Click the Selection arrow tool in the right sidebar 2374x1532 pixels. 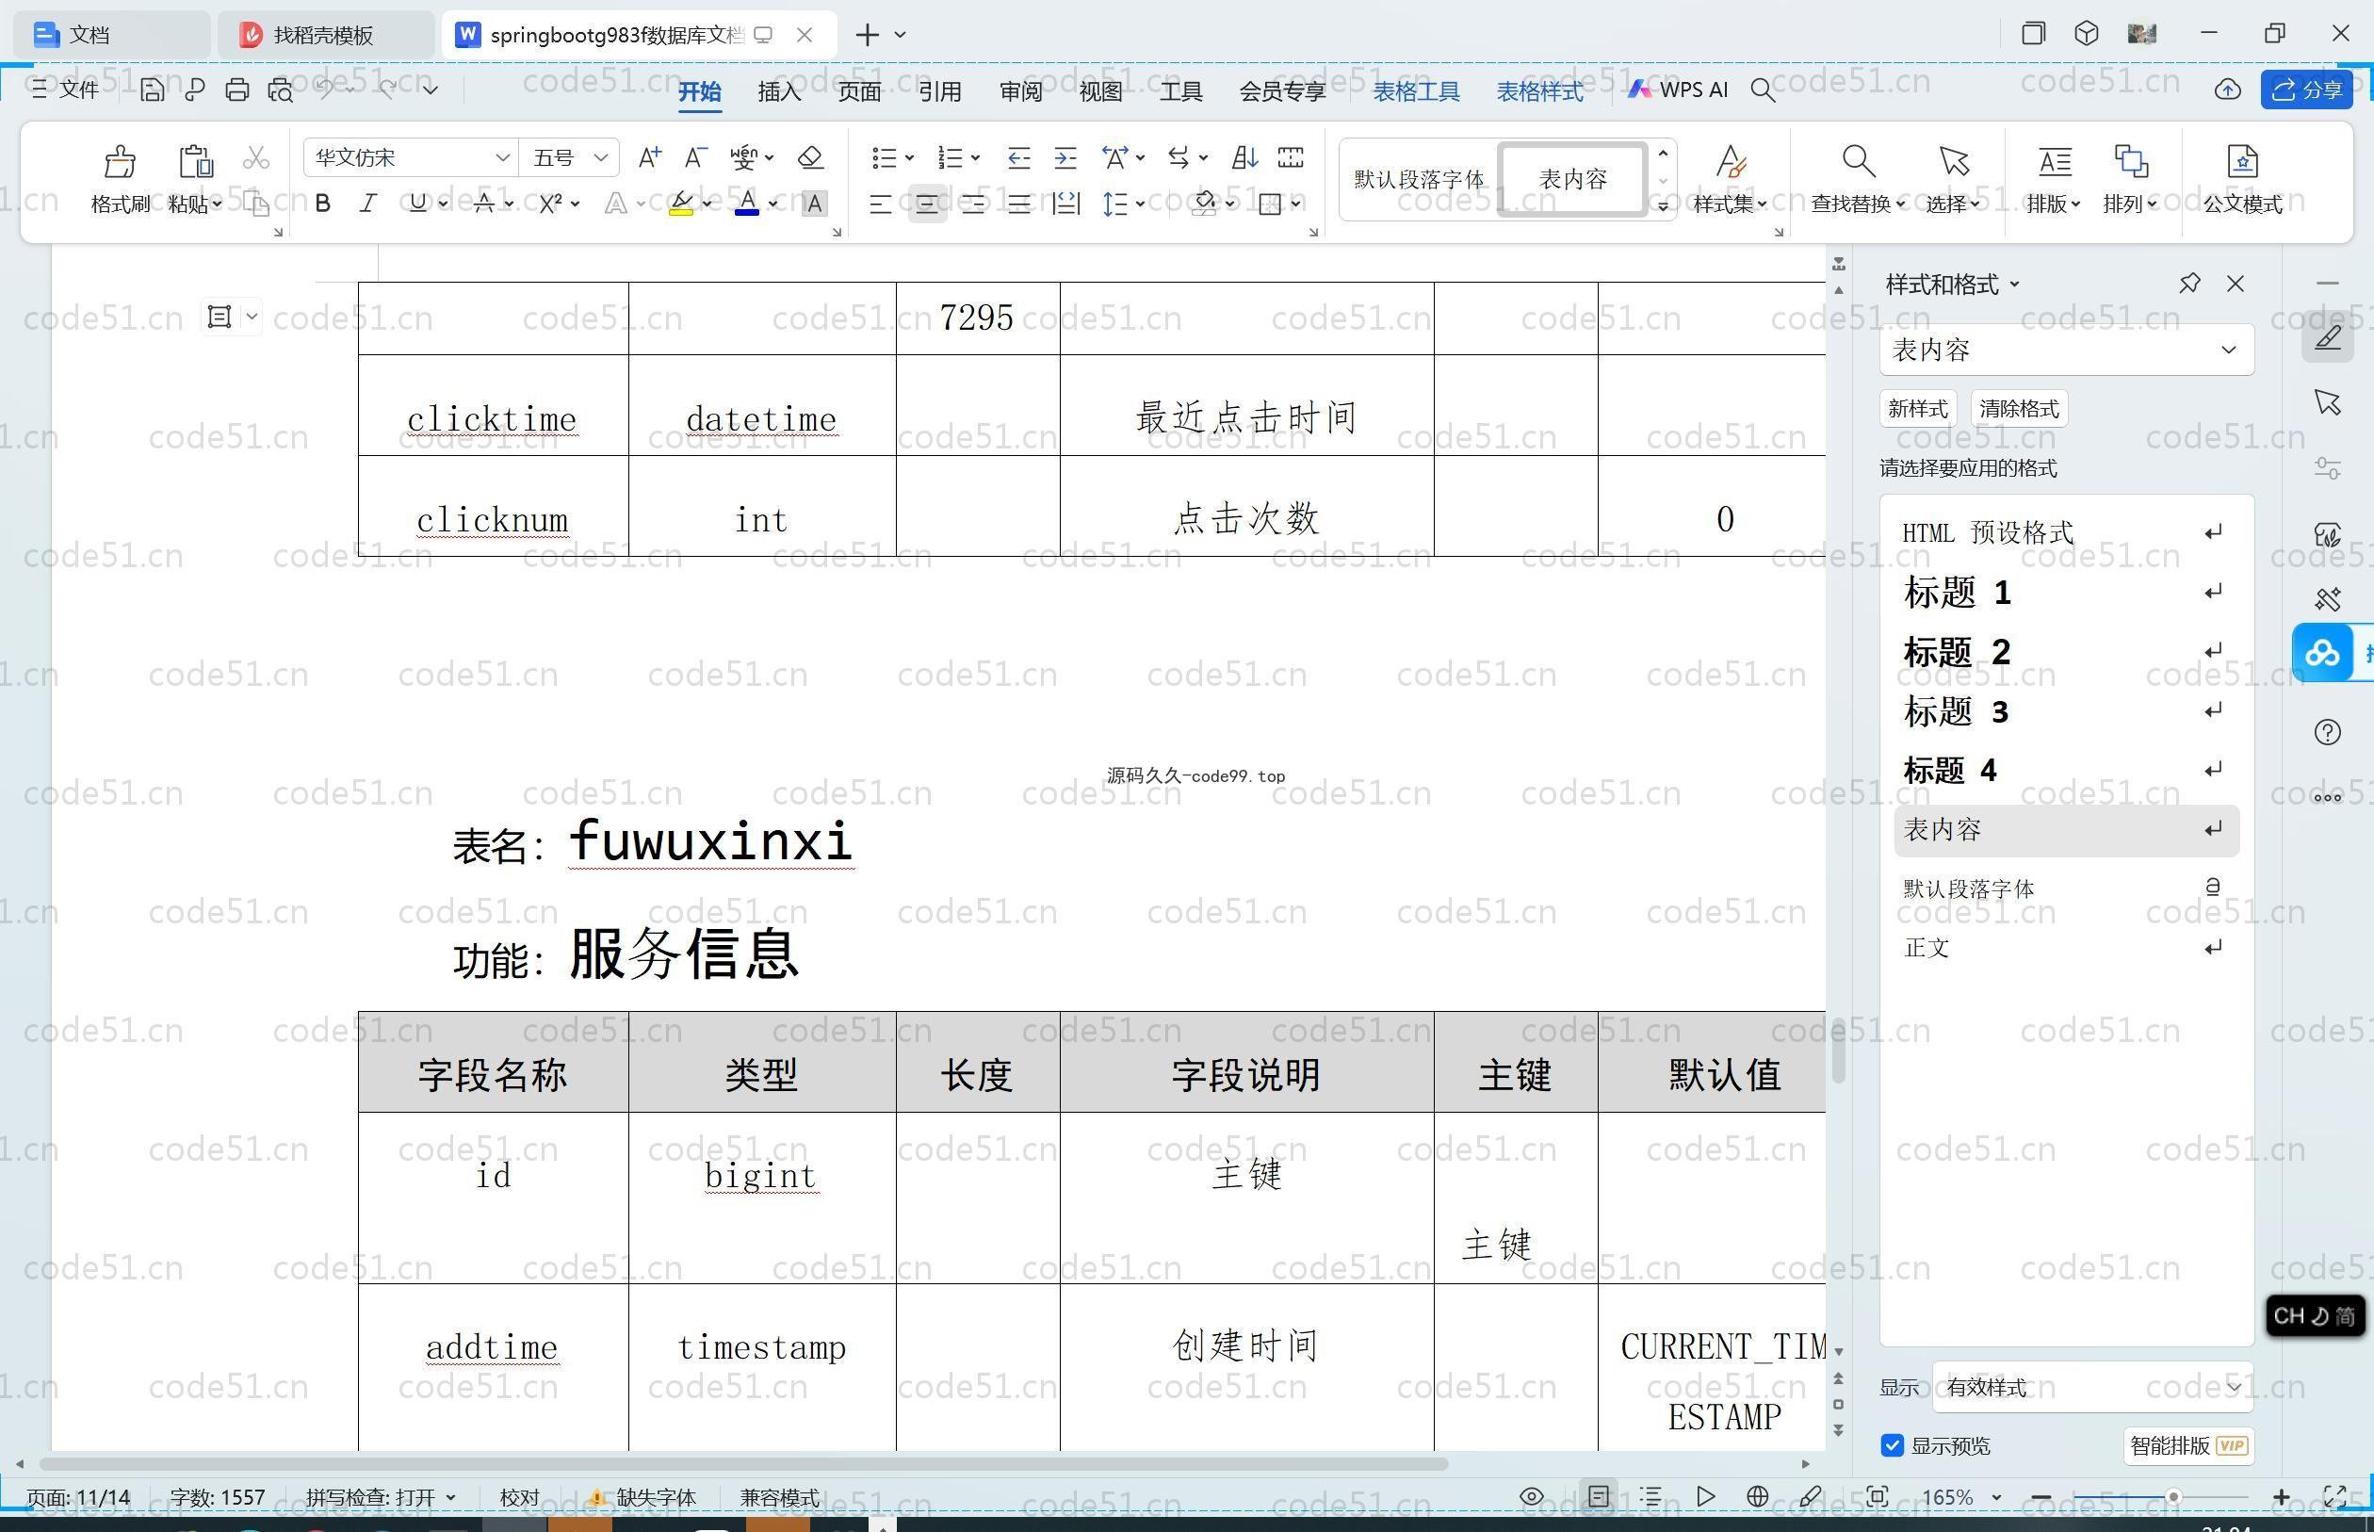(2327, 402)
